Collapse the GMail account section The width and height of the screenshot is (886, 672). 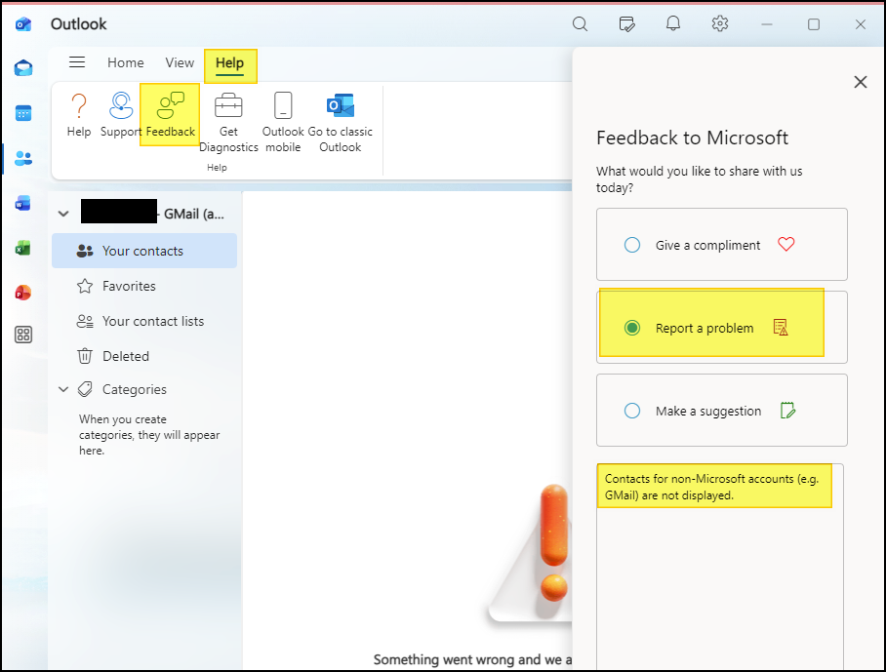[63, 214]
